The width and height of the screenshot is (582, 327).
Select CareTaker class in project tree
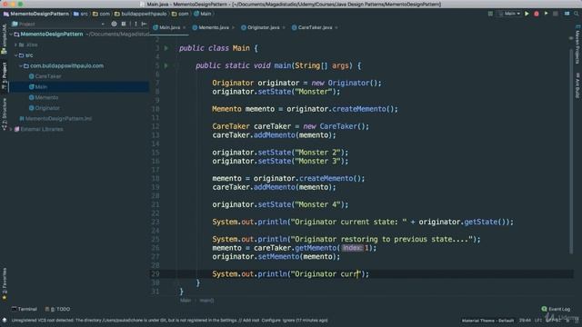pos(45,76)
